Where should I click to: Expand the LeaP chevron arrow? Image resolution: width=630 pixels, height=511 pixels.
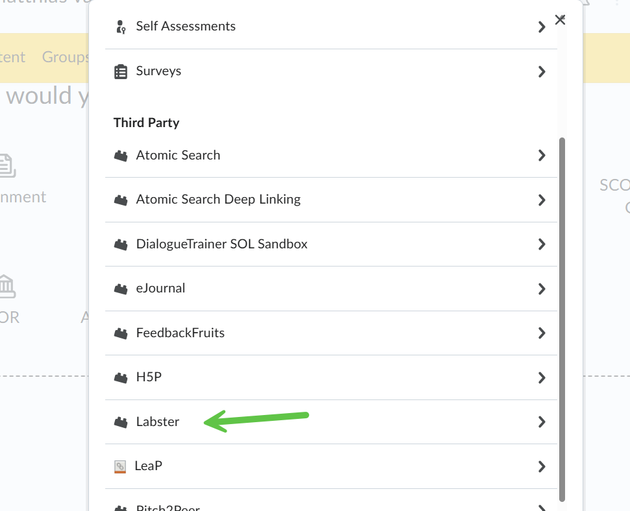[x=542, y=466]
